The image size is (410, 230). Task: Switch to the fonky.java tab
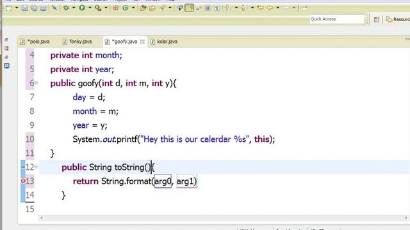click(x=78, y=42)
